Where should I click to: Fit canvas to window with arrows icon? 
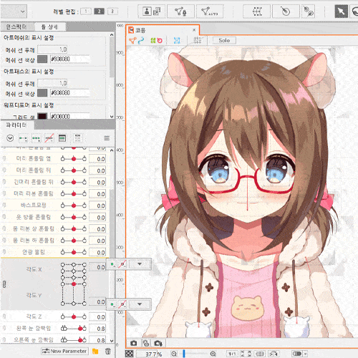[x=246, y=354]
